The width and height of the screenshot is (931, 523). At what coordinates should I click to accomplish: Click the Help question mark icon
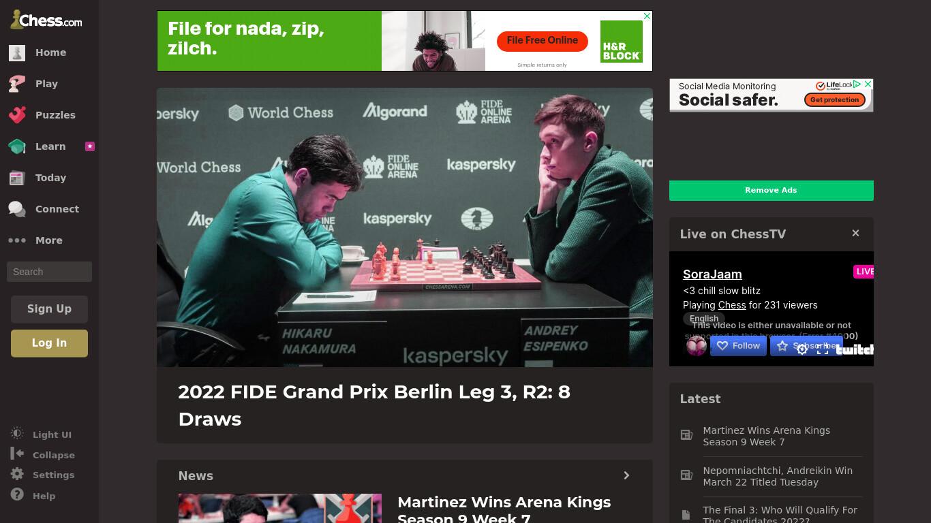pos(17,495)
